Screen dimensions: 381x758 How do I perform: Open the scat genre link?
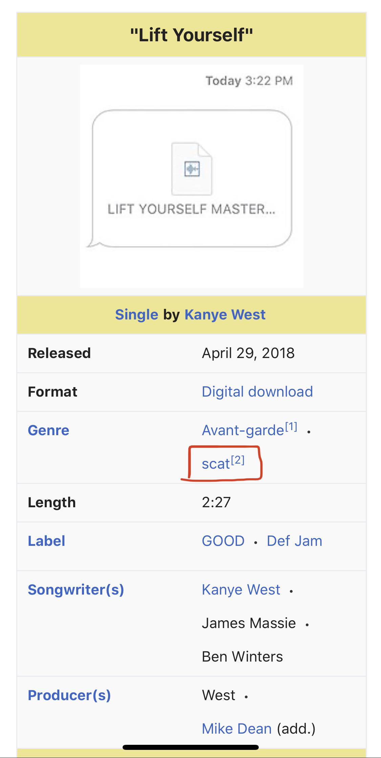(216, 464)
